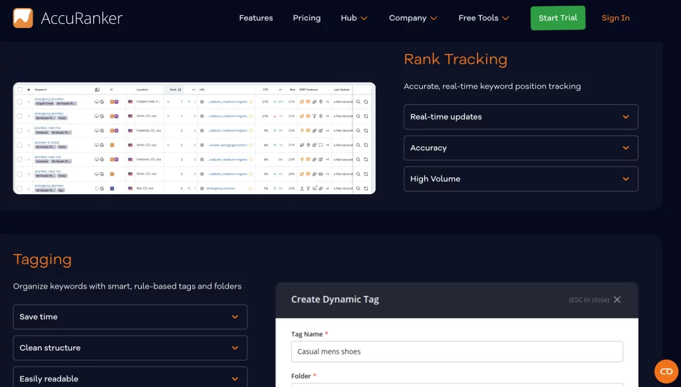Viewport: 681px width, 387px height.
Task: Expand the Clean structure accordion
Action: [130, 348]
